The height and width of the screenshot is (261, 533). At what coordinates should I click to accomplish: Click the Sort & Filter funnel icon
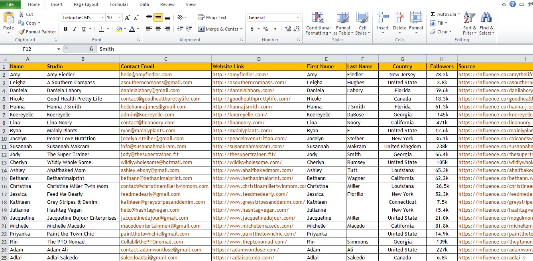pyautogui.click(x=470, y=18)
